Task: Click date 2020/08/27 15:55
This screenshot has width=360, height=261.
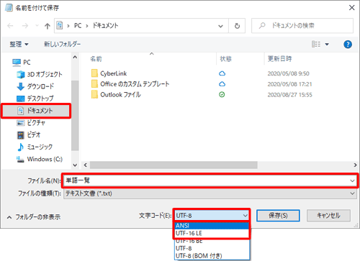Action: pyautogui.click(x=289, y=95)
